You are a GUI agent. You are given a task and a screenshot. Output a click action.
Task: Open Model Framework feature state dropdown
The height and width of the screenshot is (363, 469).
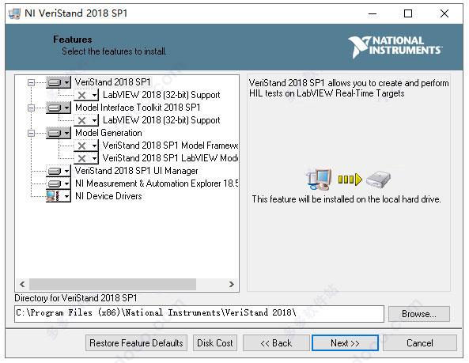[86, 146]
